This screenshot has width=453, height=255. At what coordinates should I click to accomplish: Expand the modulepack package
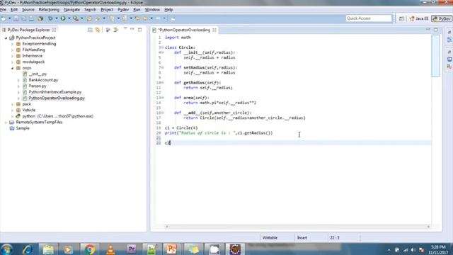(x=13, y=62)
